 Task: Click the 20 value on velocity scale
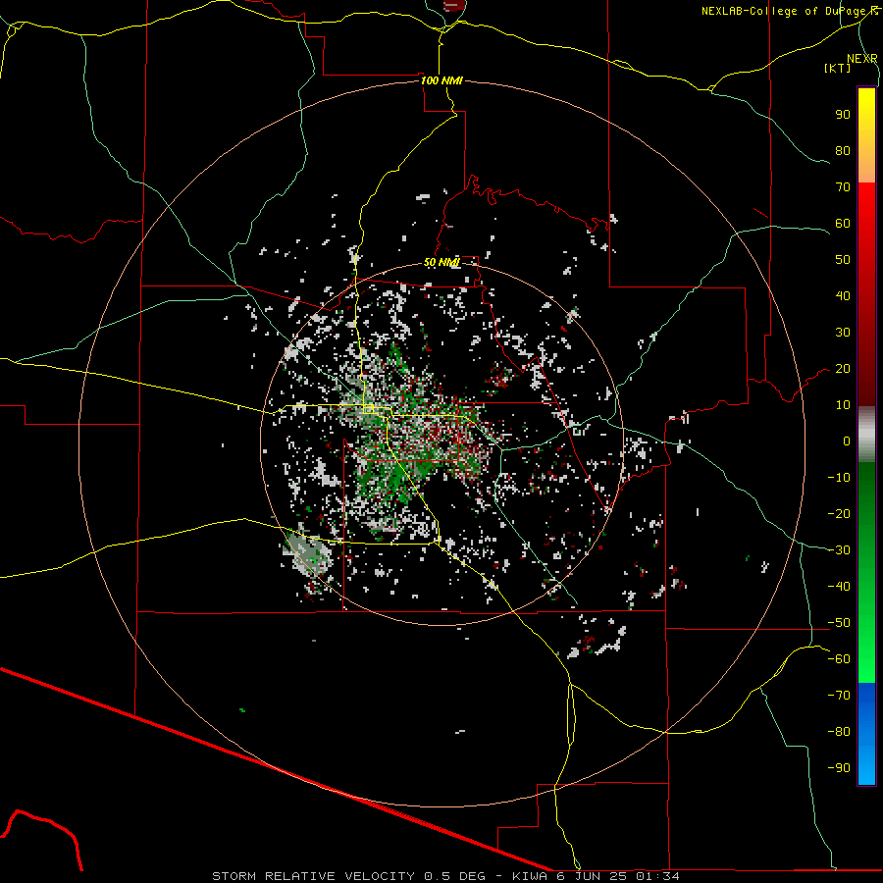tap(843, 368)
